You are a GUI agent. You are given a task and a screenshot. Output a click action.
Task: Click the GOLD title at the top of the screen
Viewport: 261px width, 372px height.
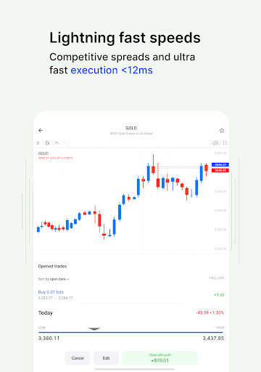[131, 128]
